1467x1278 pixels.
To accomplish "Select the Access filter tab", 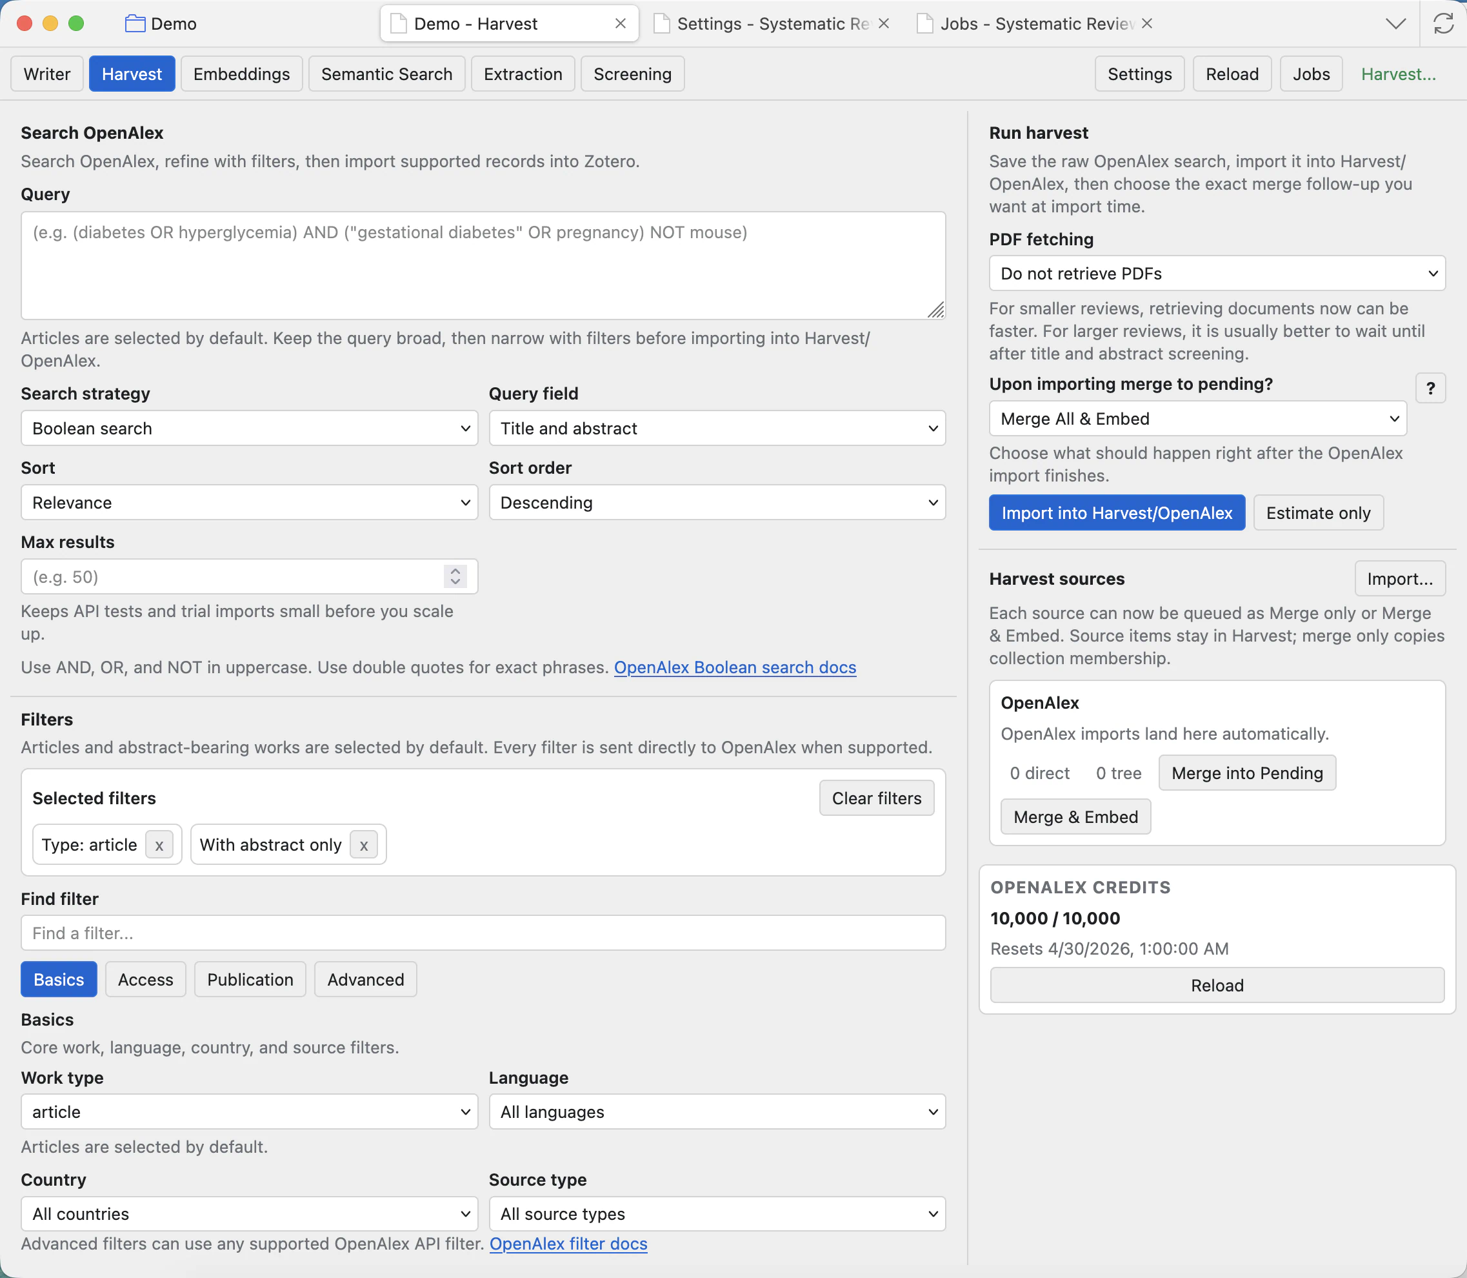I will 145,979.
